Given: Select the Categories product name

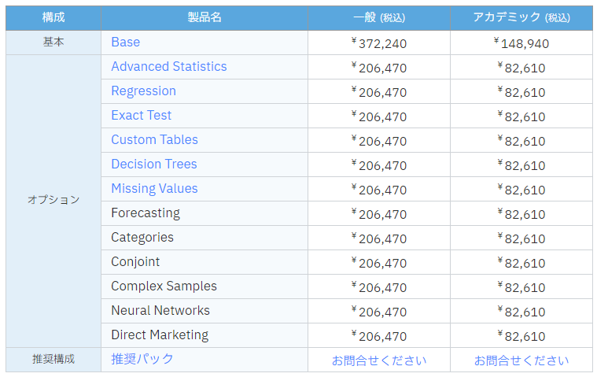Looking at the screenshot, I should coord(142,237).
